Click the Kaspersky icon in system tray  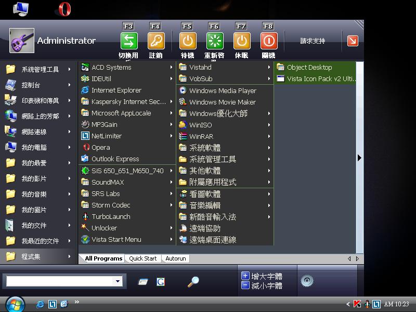(x=357, y=304)
